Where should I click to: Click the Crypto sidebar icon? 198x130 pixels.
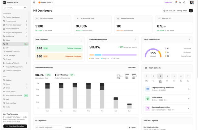4,59
